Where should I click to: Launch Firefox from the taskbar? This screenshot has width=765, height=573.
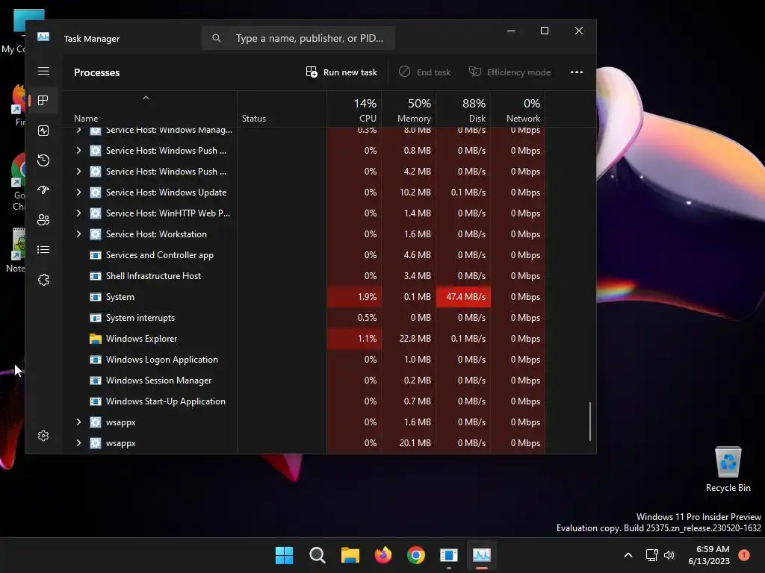point(383,555)
